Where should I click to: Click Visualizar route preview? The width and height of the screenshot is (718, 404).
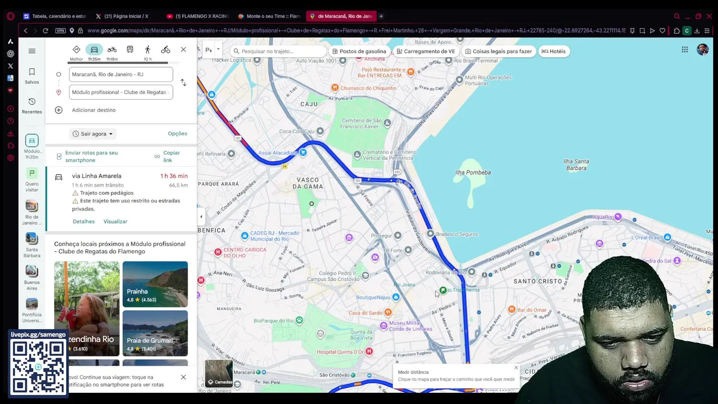pyautogui.click(x=116, y=222)
